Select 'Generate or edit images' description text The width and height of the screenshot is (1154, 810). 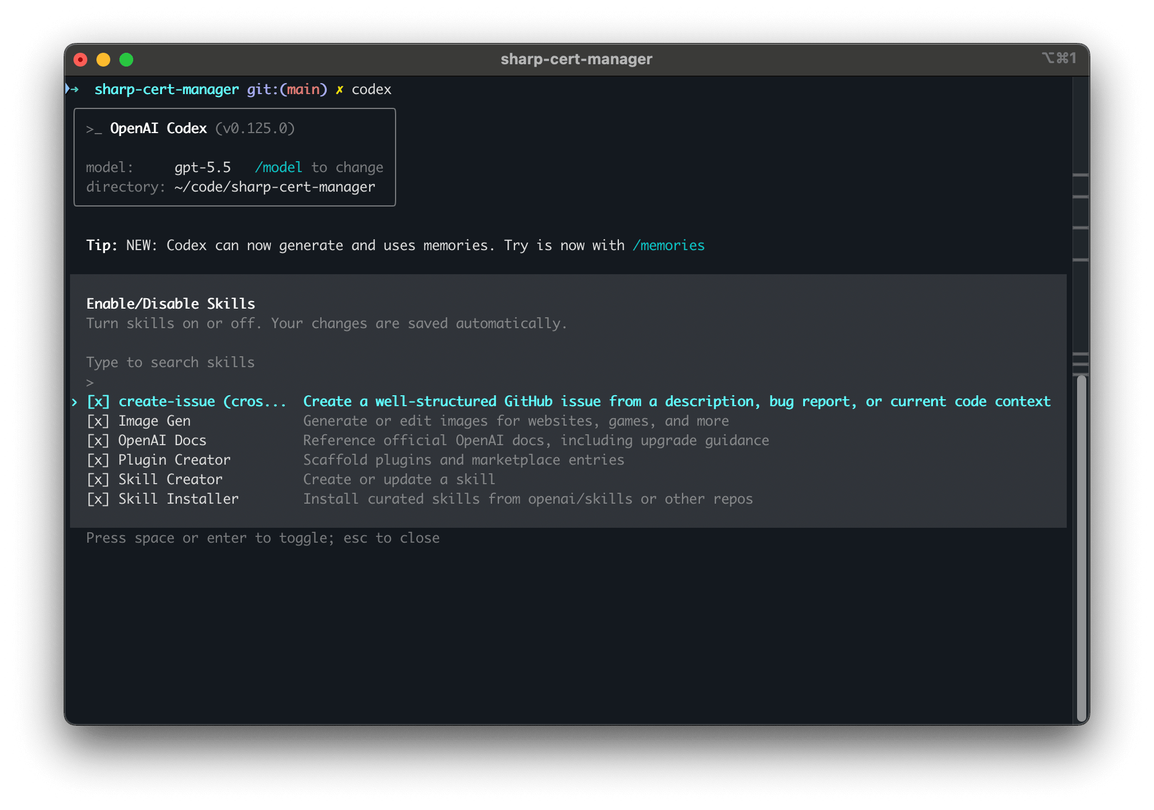tap(516, 421)
